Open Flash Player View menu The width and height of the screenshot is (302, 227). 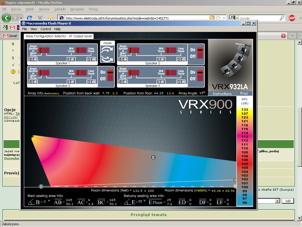[34, 29]
